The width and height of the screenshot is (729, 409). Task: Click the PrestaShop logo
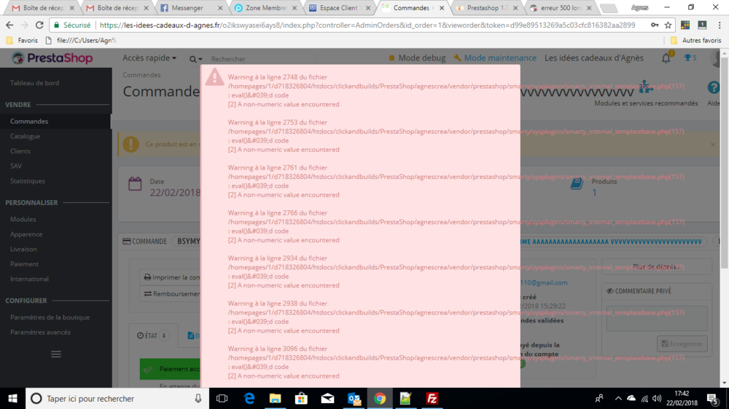pyautogui.click(x=52, y=58)
